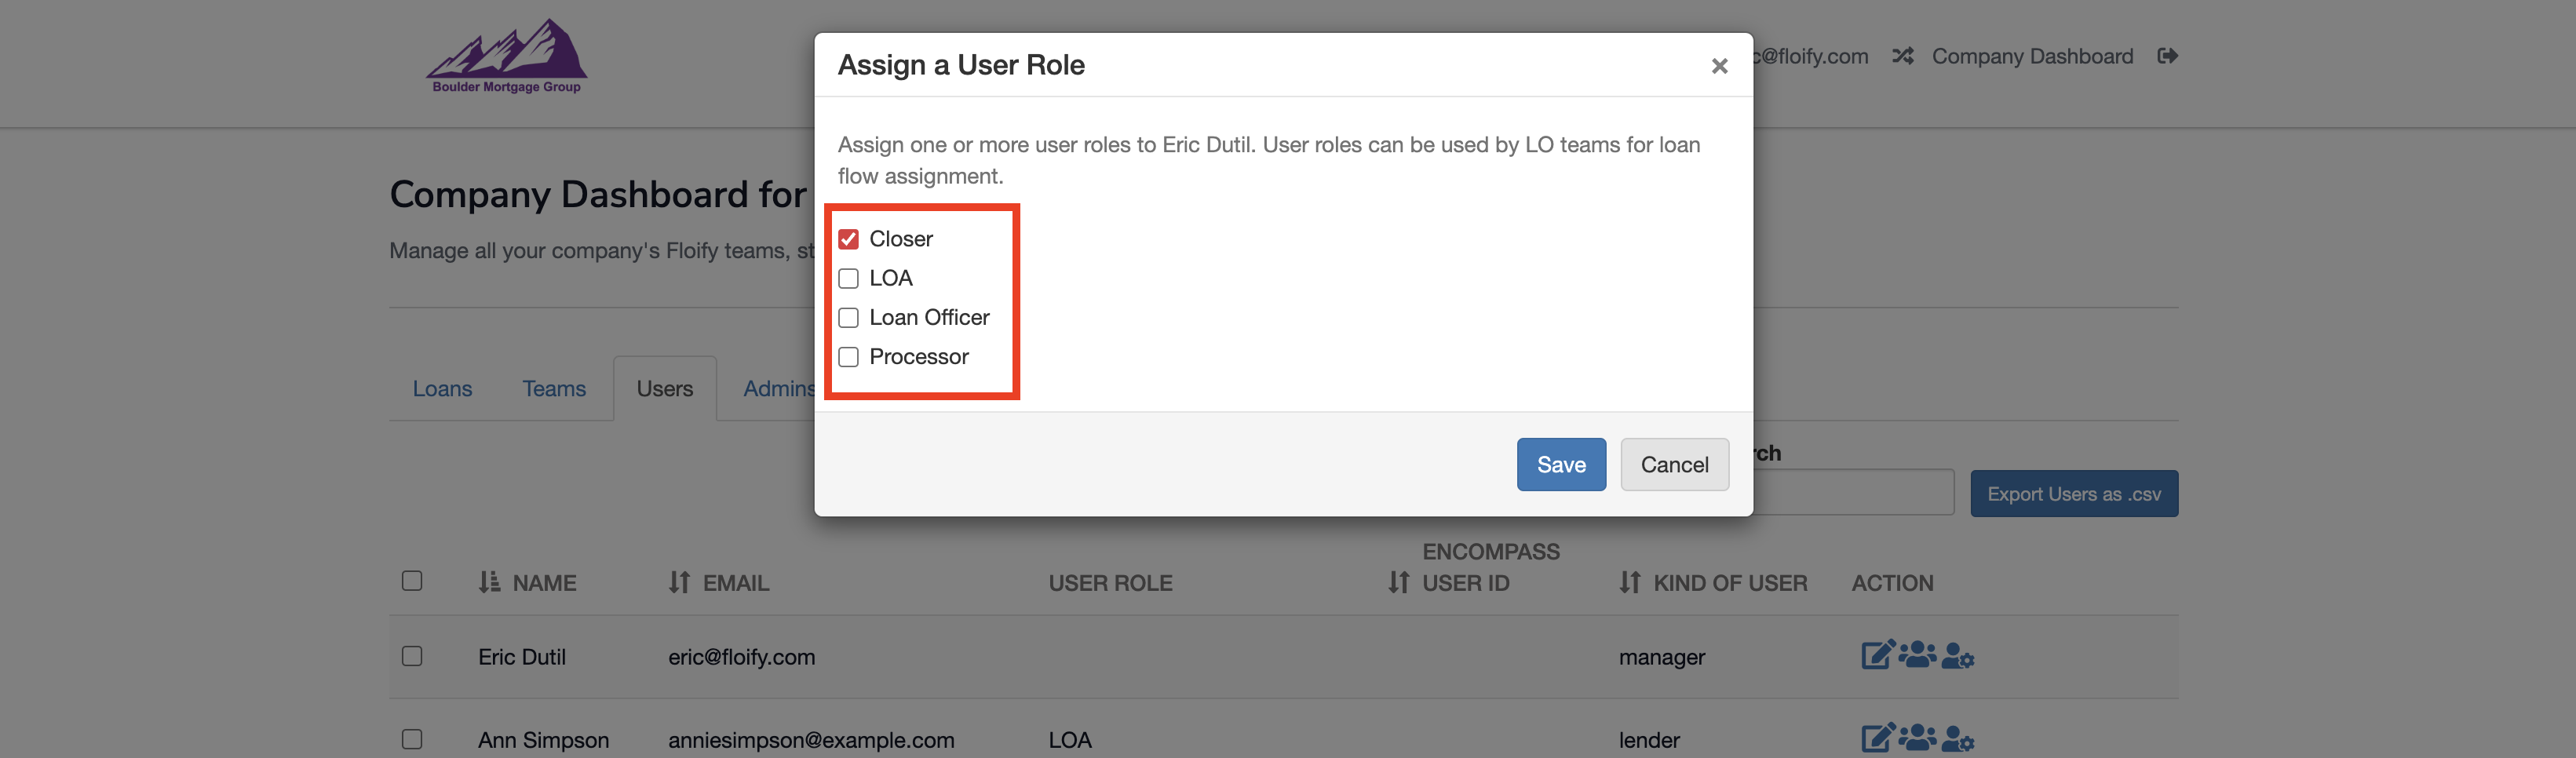
Task: Open the teams icon in Ann Simpson's row
Action: [1916, 739]
